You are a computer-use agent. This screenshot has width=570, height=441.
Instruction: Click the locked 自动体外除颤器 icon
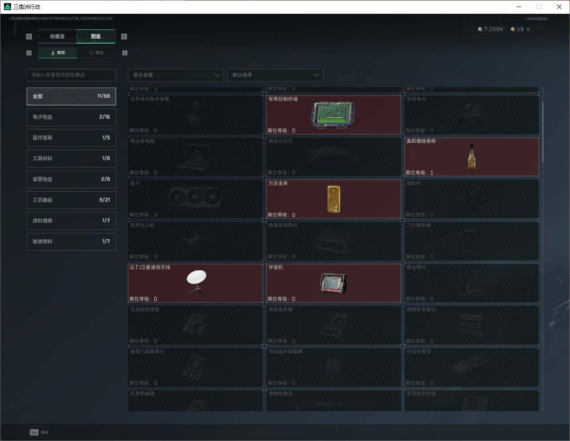[x=333, y=368]
